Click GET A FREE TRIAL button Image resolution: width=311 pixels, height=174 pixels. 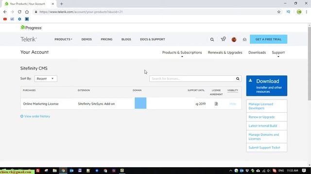pyautogui.click(x=268, y=39)
